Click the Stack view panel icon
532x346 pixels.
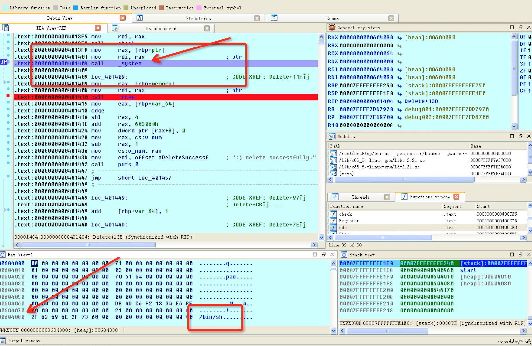344,255
